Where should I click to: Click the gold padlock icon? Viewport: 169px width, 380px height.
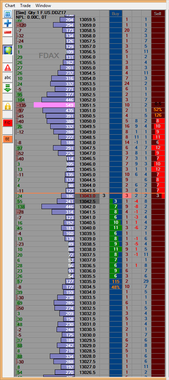click(x=8, y=106)
